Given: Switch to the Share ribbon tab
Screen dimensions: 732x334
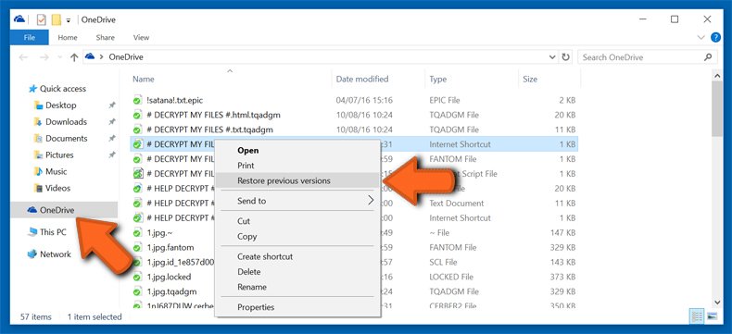Looking at the screenshot, I should pyautogui.click(x=106, y=38).
